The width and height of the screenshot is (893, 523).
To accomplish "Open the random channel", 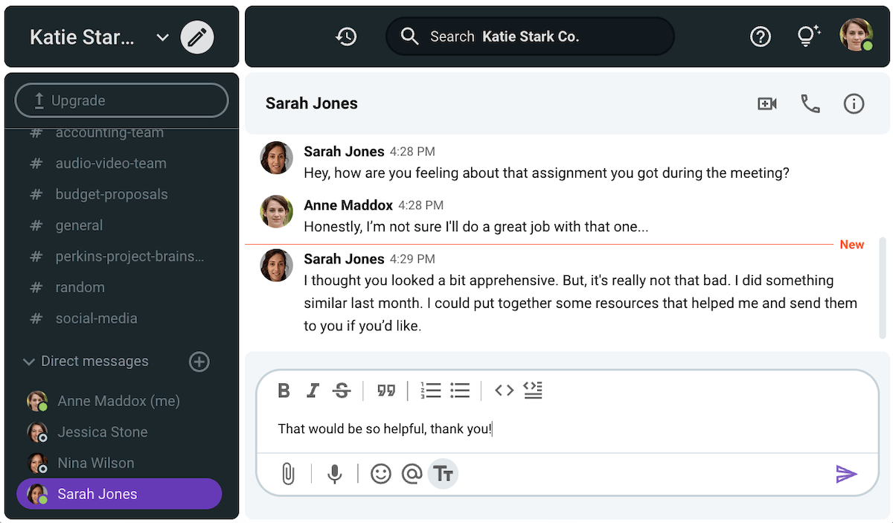I will click(x=80, y=287).
